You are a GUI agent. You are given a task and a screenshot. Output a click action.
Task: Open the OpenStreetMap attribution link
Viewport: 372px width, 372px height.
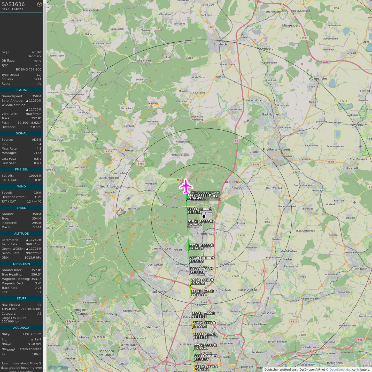[340, 370]
